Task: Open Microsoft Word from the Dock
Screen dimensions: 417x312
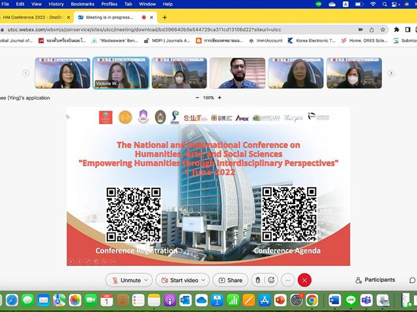Action: 334,300
